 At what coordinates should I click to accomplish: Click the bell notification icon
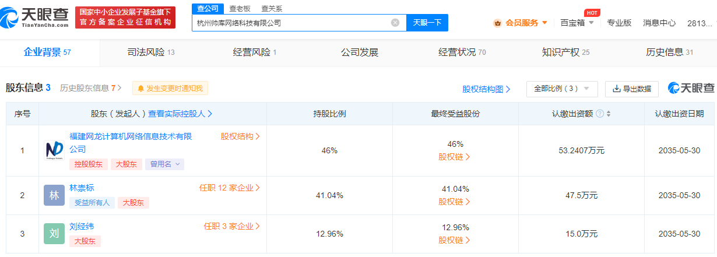(x=140, y=89)
